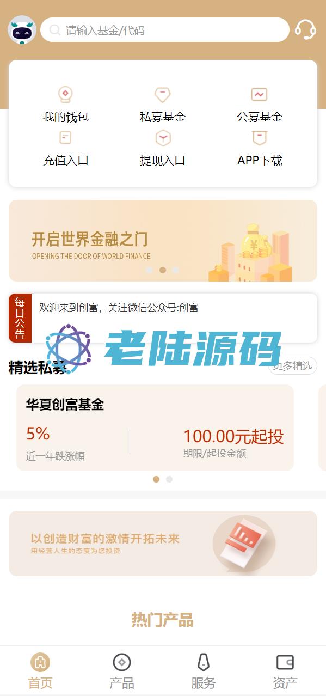326x696 pixels.
Task: Open the 华夏创富基金 fund card
Action: [155, 428]
